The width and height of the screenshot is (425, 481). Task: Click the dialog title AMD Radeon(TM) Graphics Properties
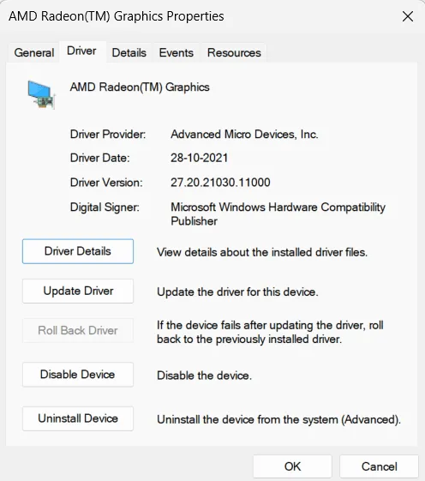coord(117,16)
